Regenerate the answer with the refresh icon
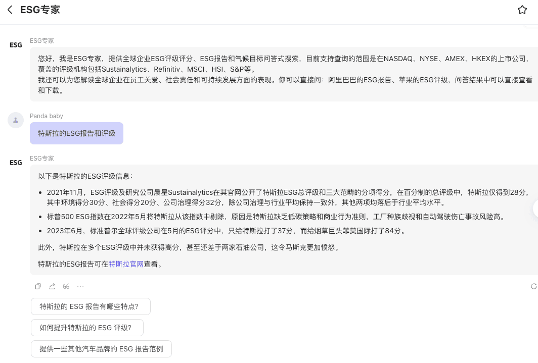Viewport: 538px width, 363px height. [533, 286]
